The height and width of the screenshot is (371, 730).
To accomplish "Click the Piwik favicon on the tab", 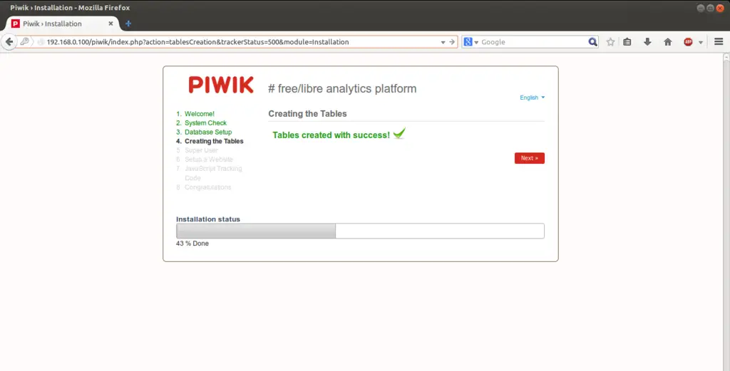I will coord(16,23).
